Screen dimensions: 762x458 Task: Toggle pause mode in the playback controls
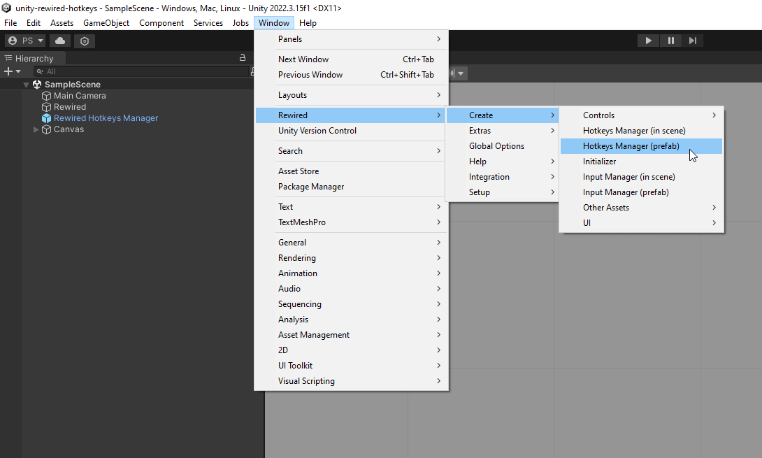(x=670, y=40)
